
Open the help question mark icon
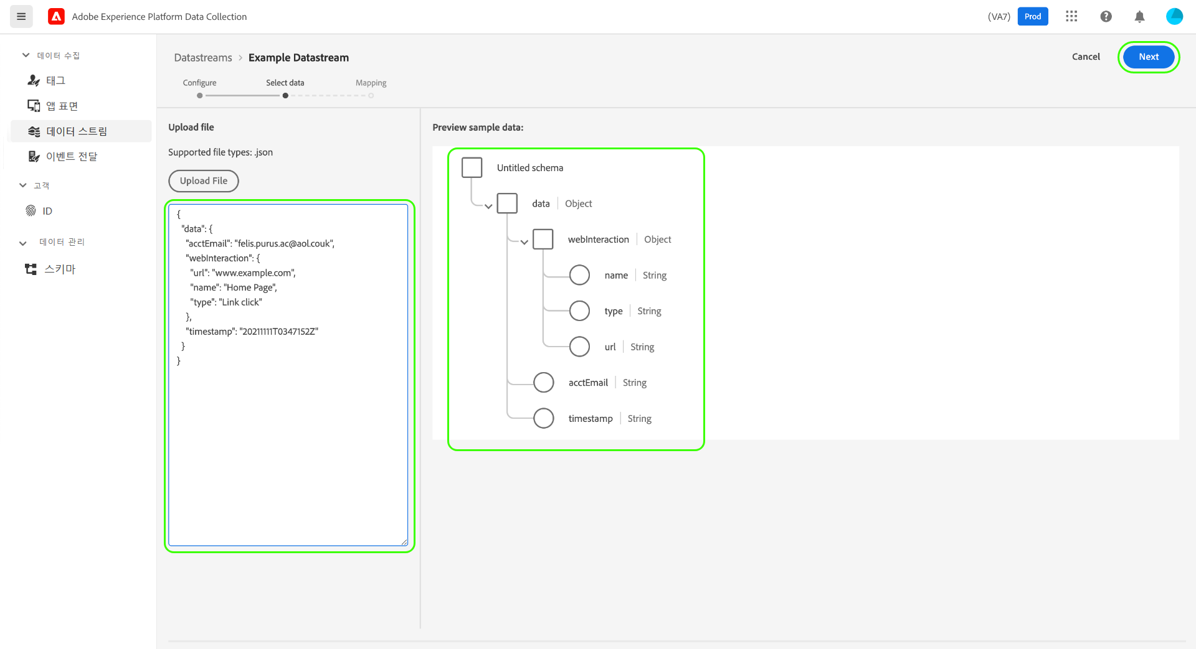[1106, 17]
